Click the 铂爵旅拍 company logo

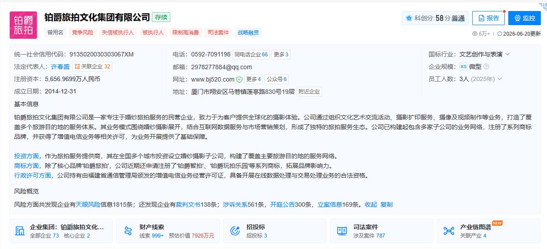click(x=23, y=25)
